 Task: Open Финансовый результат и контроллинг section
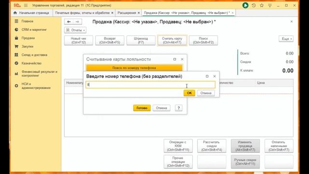click(39, 73)
